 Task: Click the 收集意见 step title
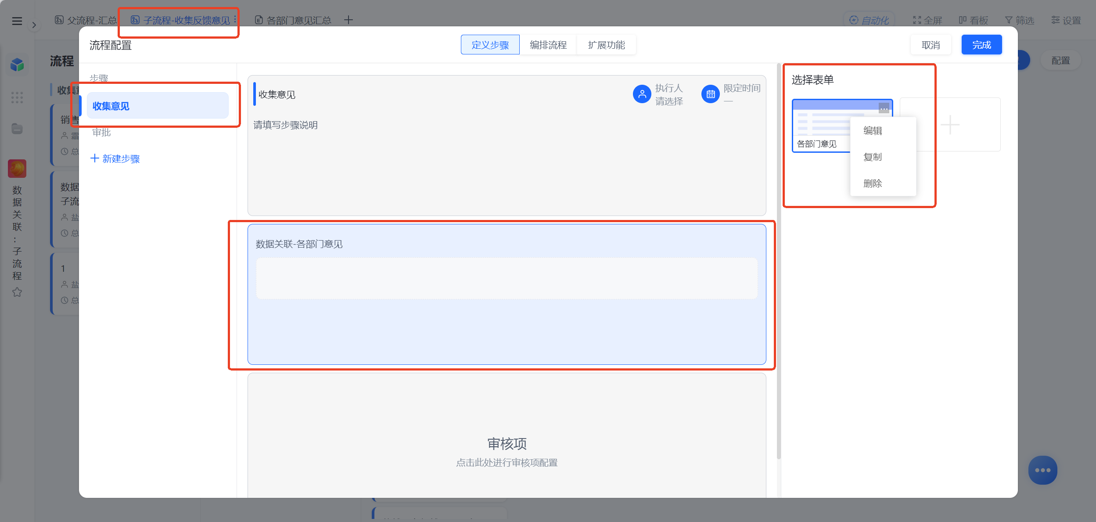point(277,94)
